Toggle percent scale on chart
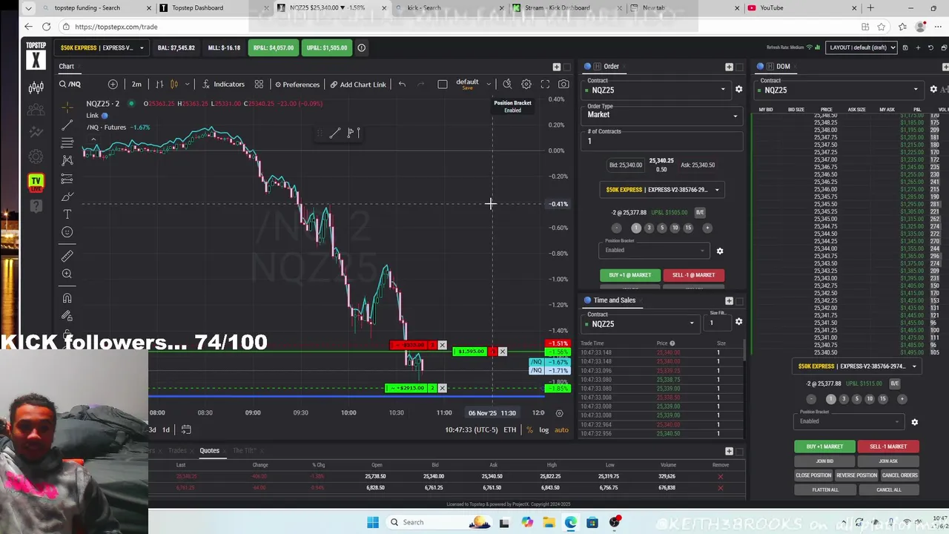Viewport: 949px width, 534px height. pos(529,430)
